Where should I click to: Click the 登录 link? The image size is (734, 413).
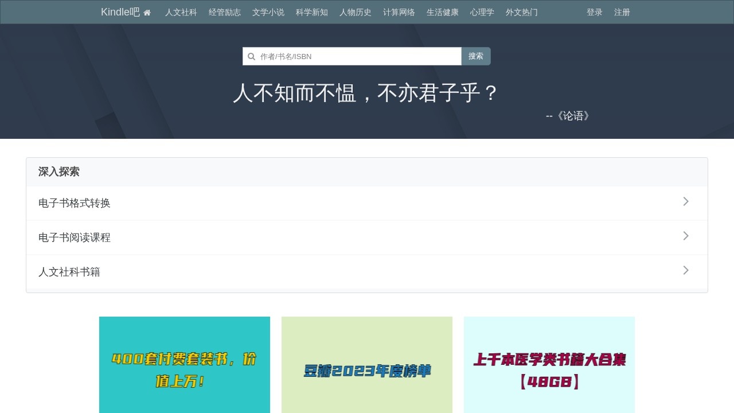pos(595,12)
